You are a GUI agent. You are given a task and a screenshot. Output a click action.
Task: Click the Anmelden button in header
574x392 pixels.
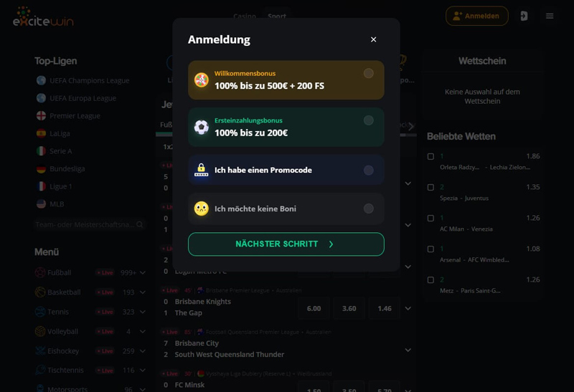476,16
